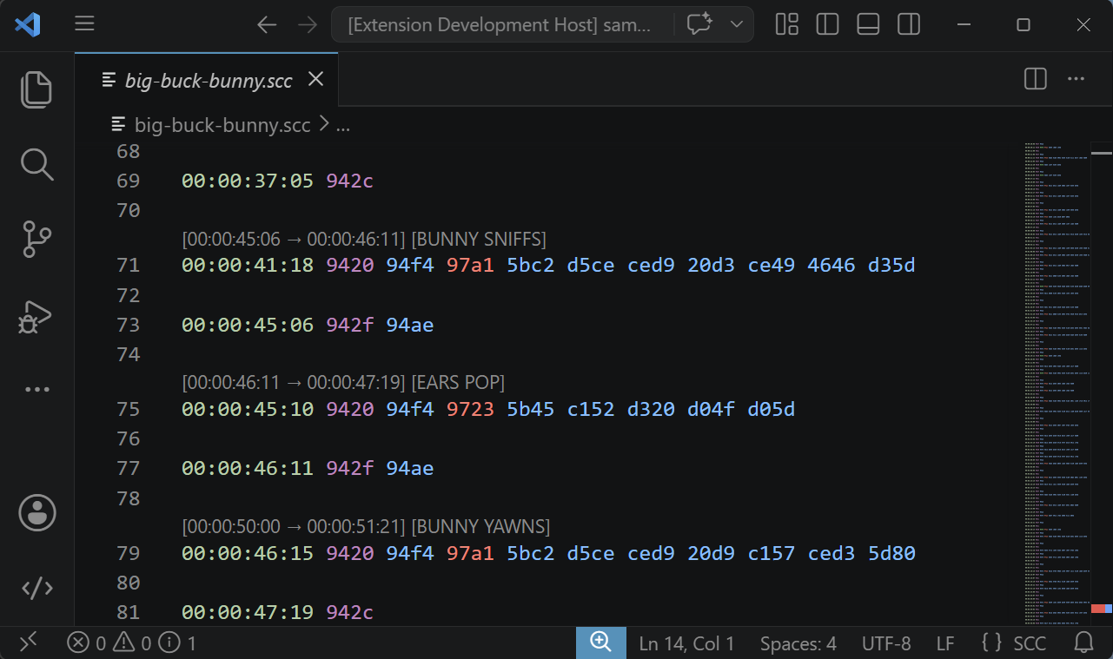
Task: Click the curly braces status icon
Action: pyautogui.click(x=991, y=643)
